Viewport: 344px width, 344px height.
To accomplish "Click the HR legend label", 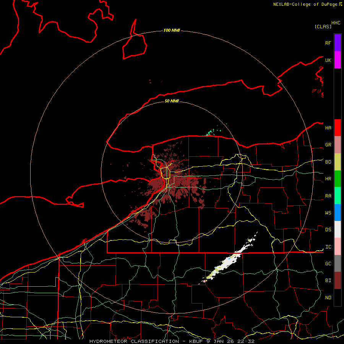I will [328, 179].
